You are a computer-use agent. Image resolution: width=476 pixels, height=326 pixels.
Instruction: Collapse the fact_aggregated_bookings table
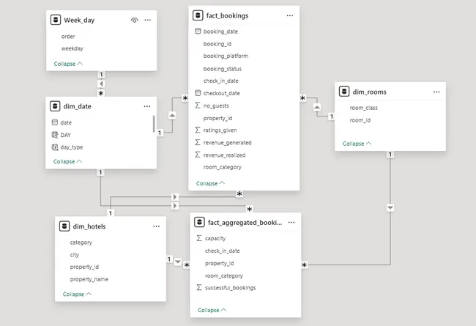tap(212, 310)
